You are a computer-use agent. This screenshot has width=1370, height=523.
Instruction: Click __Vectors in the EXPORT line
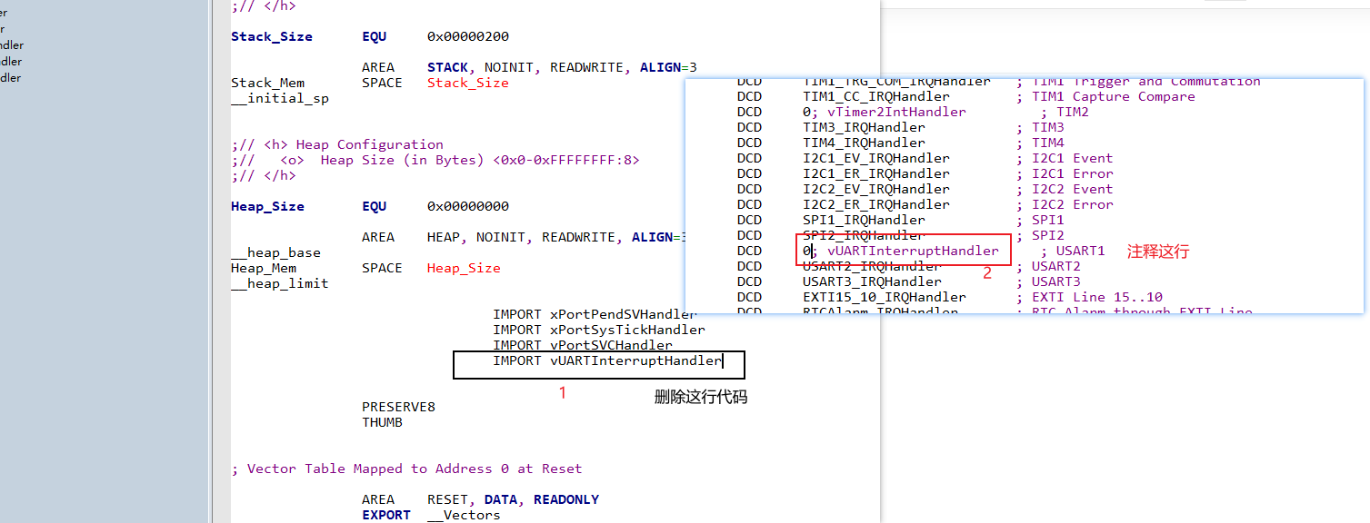click(x=464, y=516)
